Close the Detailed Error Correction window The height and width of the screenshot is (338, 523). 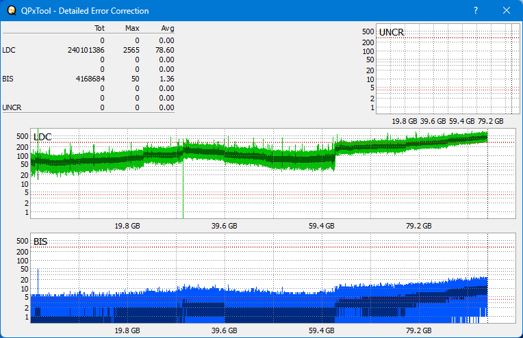[507, 11]
